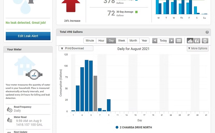Click the Friday bars in the weekly chart
215x133 pixels.
(189, 7)
